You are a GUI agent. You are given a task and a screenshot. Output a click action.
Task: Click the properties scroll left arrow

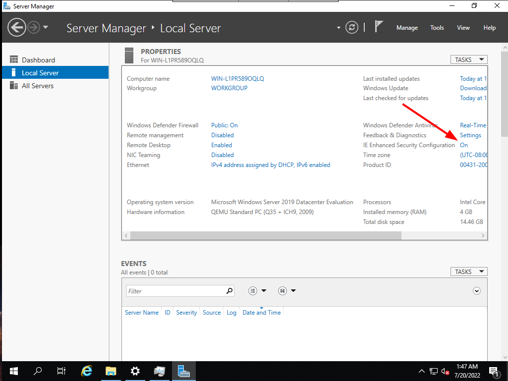(126, 235)
